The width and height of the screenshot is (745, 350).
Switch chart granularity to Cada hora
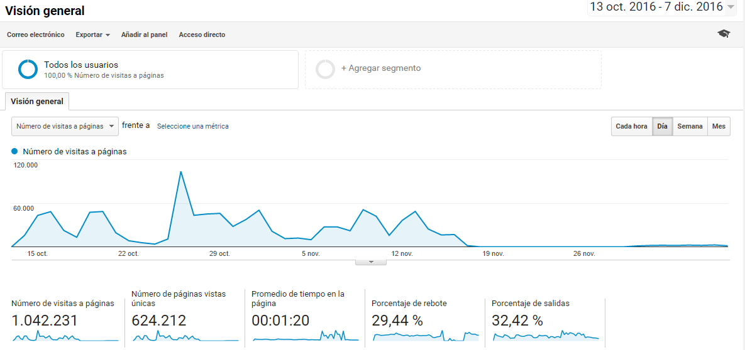[x=631, y=127]
